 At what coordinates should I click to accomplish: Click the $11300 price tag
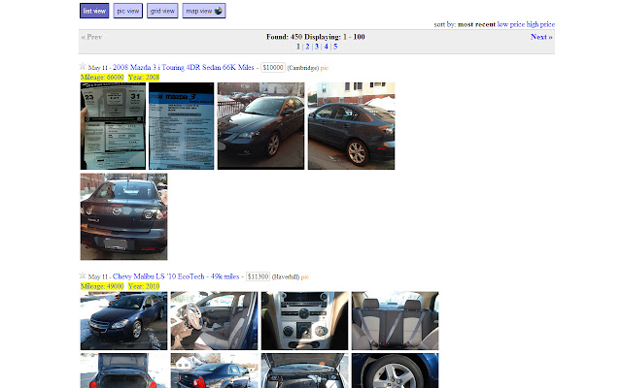[x=258, y=276]
